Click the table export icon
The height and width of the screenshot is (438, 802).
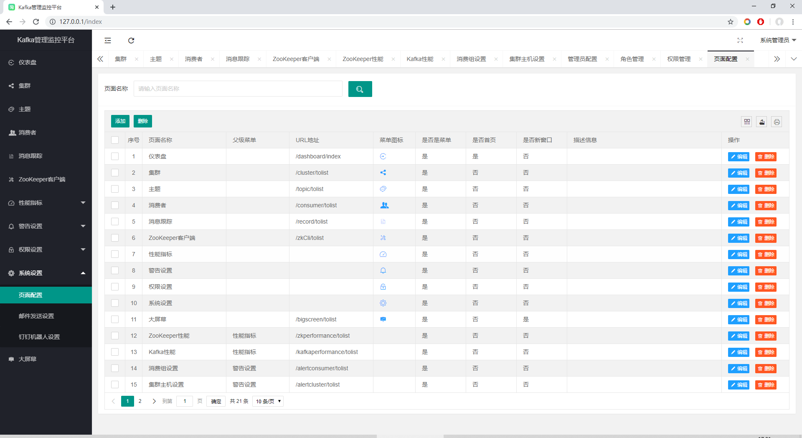762,122
